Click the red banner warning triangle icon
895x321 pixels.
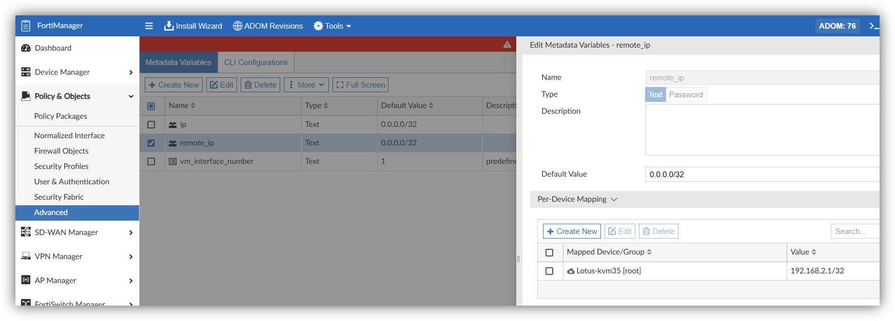pyautogui.click(x=507, y=45)
